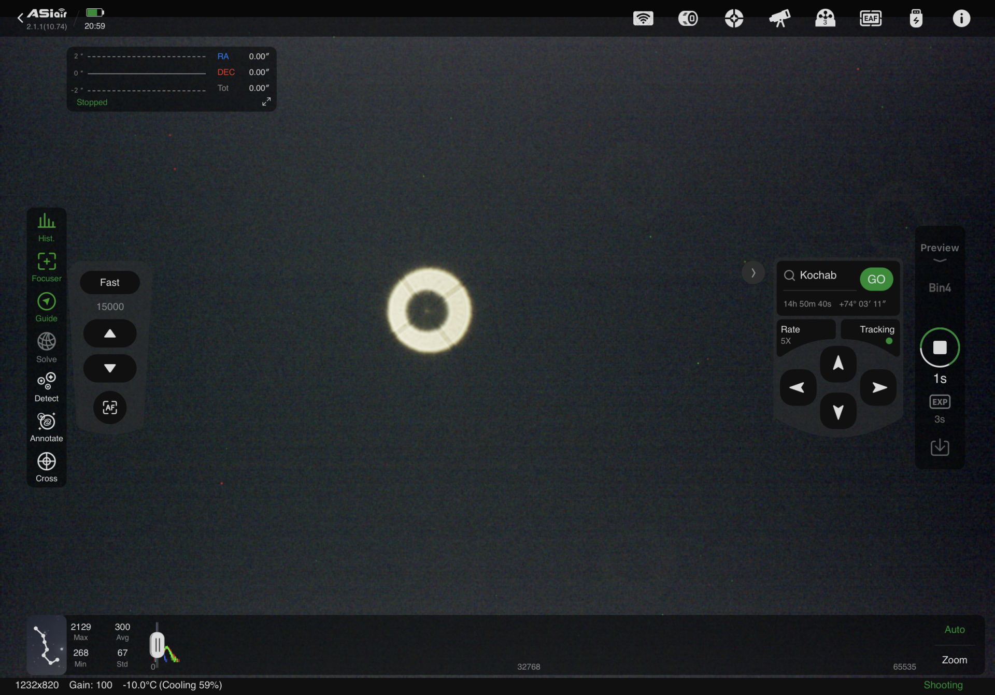Slew mount east with right arrow

pos(878,387)
